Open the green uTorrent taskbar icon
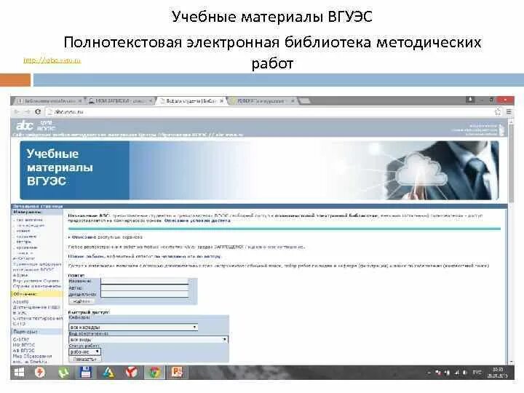Image resolution: width=524 pixels, height=393 pixels. pos(63,373)
